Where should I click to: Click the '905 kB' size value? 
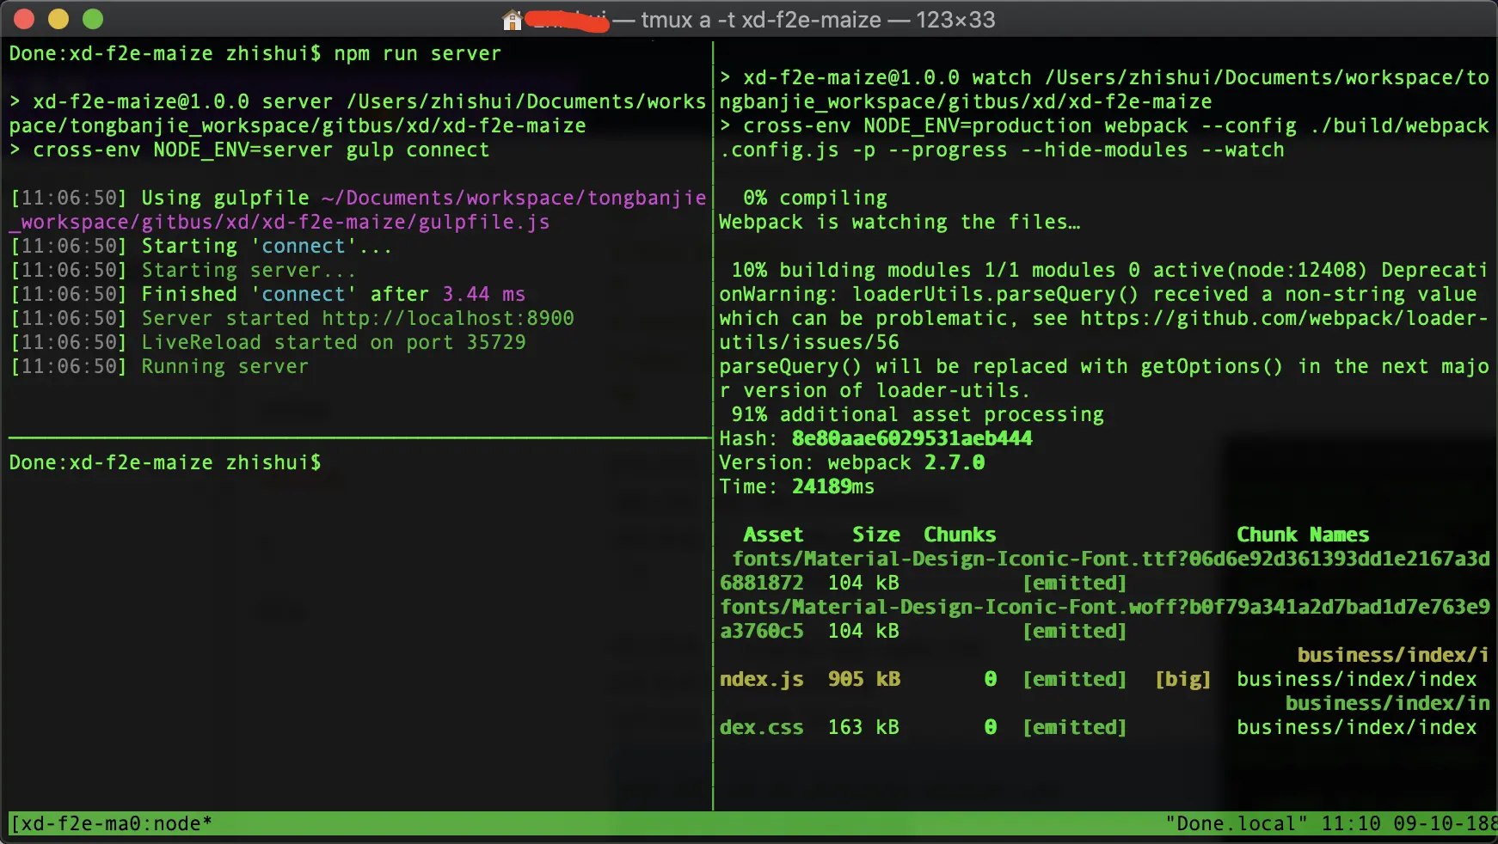pos(863,680)
